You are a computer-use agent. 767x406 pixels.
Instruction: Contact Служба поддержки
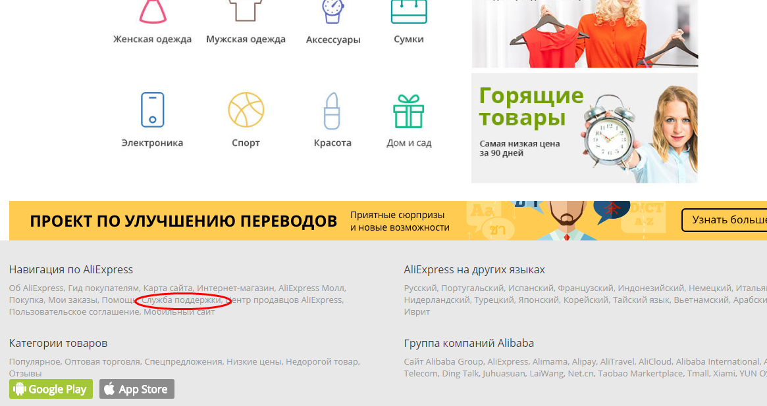[x=181, y=300]
